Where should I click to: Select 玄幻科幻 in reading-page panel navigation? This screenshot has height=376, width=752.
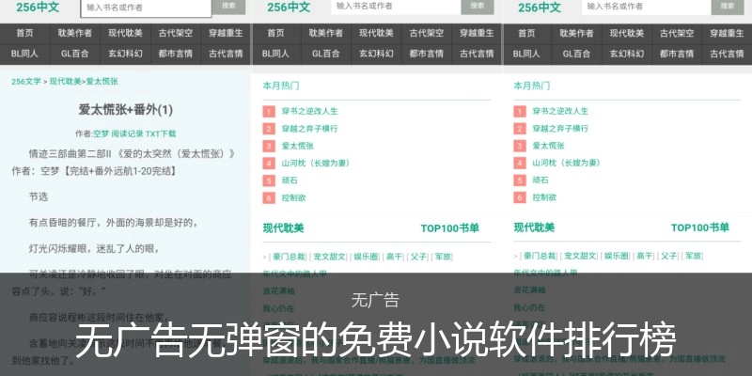click(x=125, y=54)
